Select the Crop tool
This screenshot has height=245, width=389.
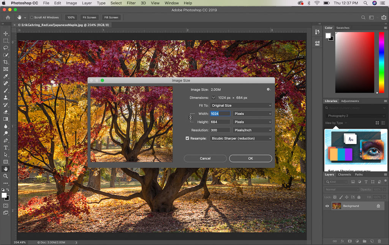pyautogui.click(x=6, y=62)
